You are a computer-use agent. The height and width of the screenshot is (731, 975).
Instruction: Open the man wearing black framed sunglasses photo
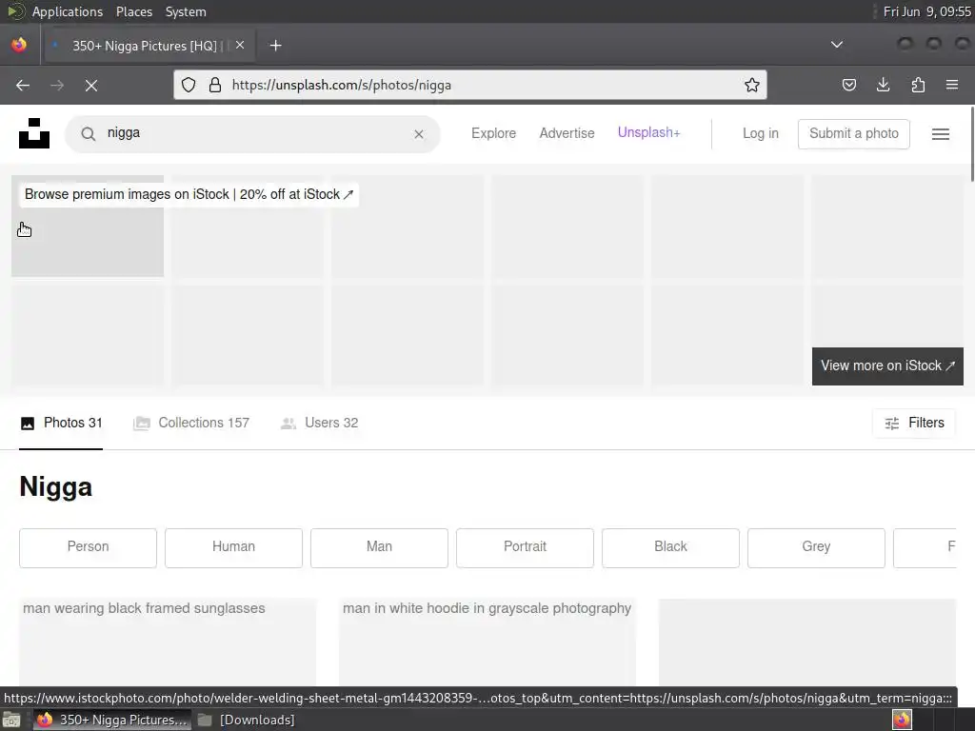click(168, 642)
